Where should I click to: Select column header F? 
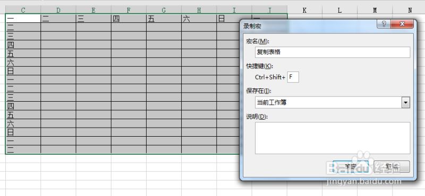129,10
